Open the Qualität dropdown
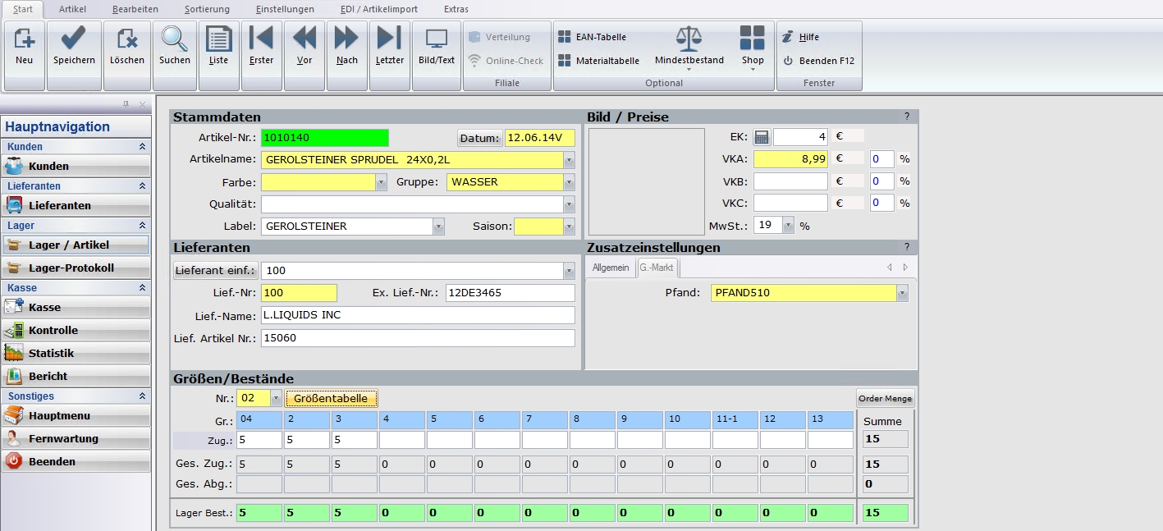 point(569,204)
